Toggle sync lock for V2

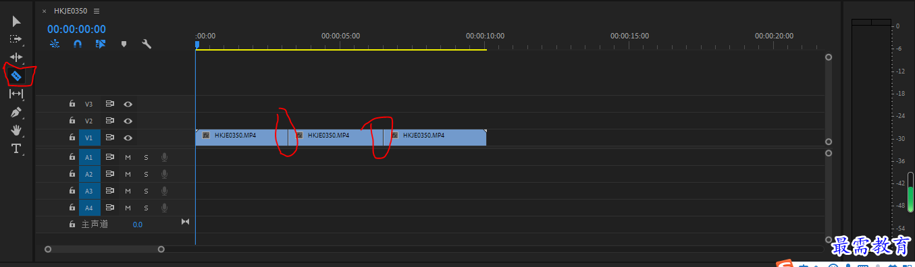point(110,121)
